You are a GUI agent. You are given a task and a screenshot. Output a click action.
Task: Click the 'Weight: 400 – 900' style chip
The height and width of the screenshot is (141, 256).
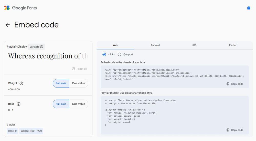point(31,131)
